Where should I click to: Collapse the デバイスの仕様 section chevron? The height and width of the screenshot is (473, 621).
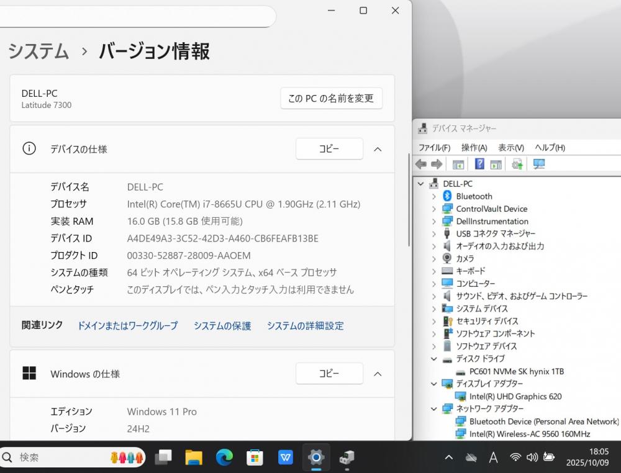tap(377, 149)
